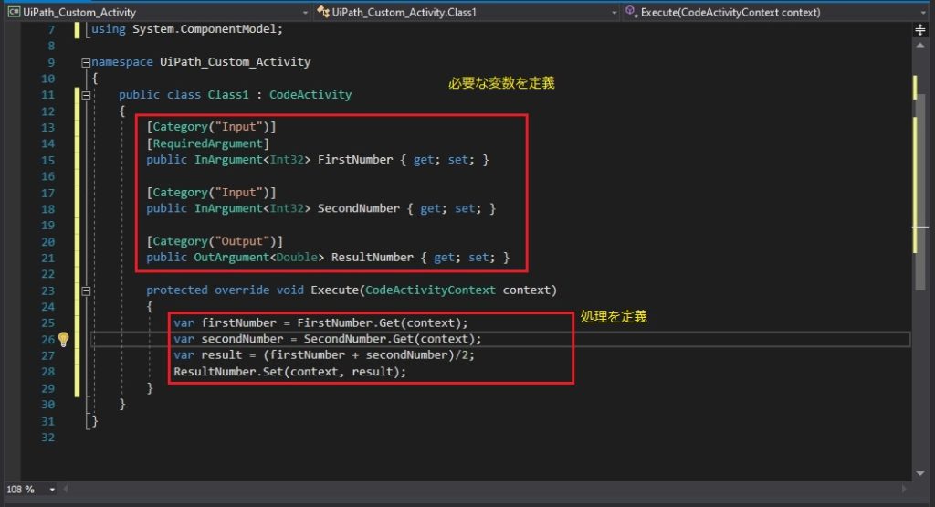Click the ResultNumber property name on line 21
The image size is (935, 507).
(x=373, y=257)
